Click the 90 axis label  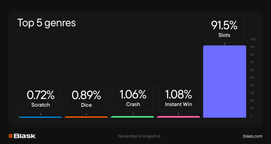click(253, 47)
